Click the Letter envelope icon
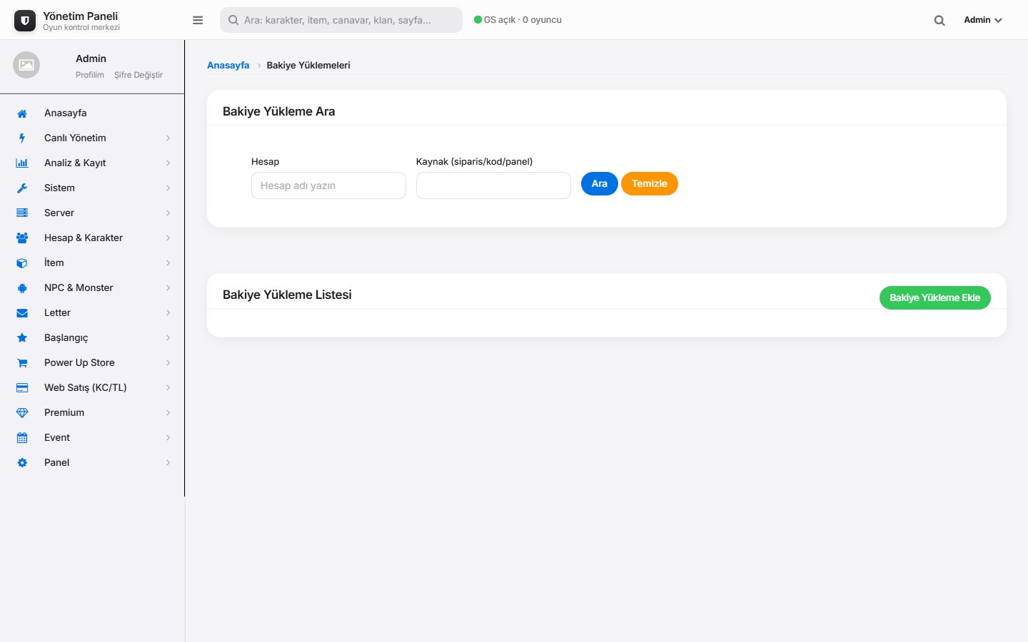Screen dimensions: 1028x642 tap(22, 313)
